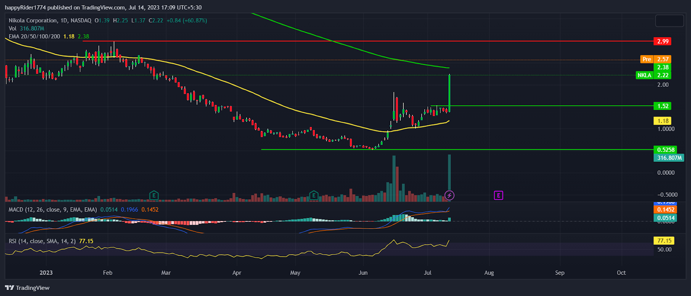This screenshot has width=691, height=296.
Task: Select the red horizontal resistance line at 2.99
Action: click(x=367, y=41)
